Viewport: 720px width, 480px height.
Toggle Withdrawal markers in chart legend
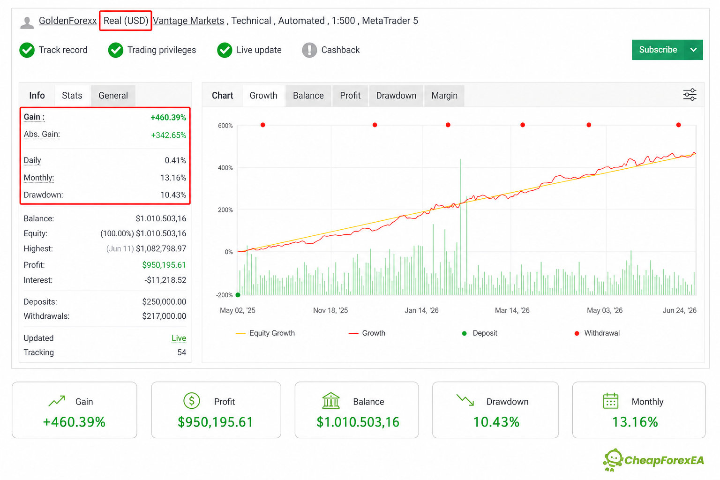click(x=597, y=333)
